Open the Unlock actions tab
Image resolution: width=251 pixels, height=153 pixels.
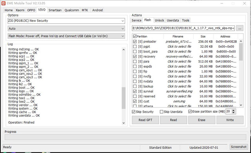coord(159,20)
